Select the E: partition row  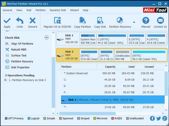(113, 86)
